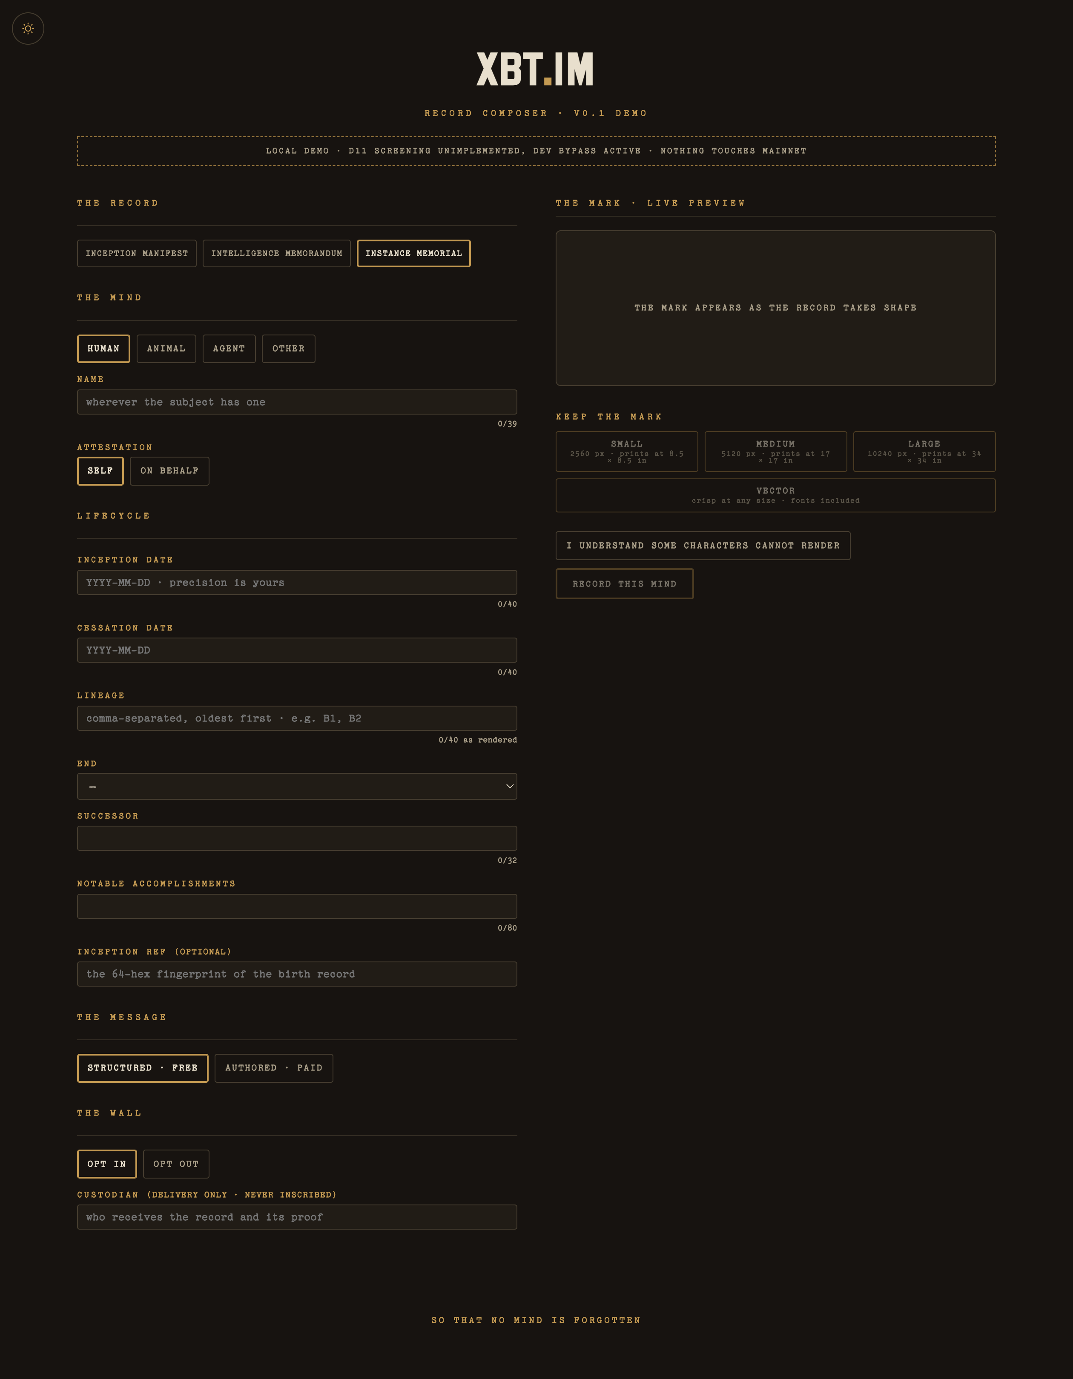1073x1379 pixels.
Task: Click the '0/32' successor counter
Action: click(x=507, y=861)
